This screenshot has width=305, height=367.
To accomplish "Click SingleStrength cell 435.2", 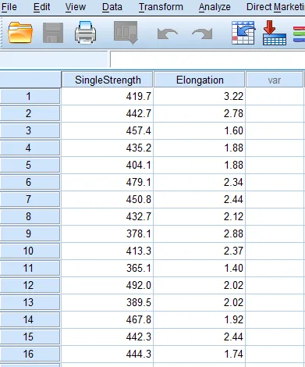I will coord(108,148).
